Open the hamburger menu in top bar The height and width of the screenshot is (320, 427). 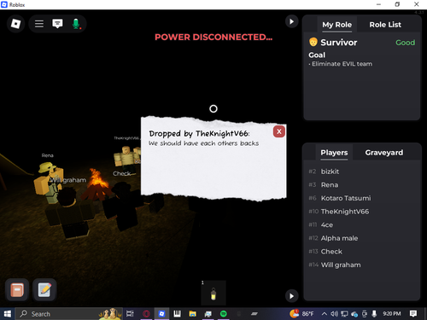39,24
